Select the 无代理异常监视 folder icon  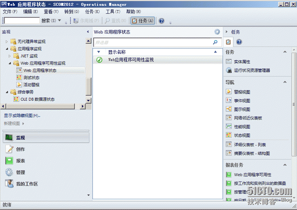tap(13, 41)
